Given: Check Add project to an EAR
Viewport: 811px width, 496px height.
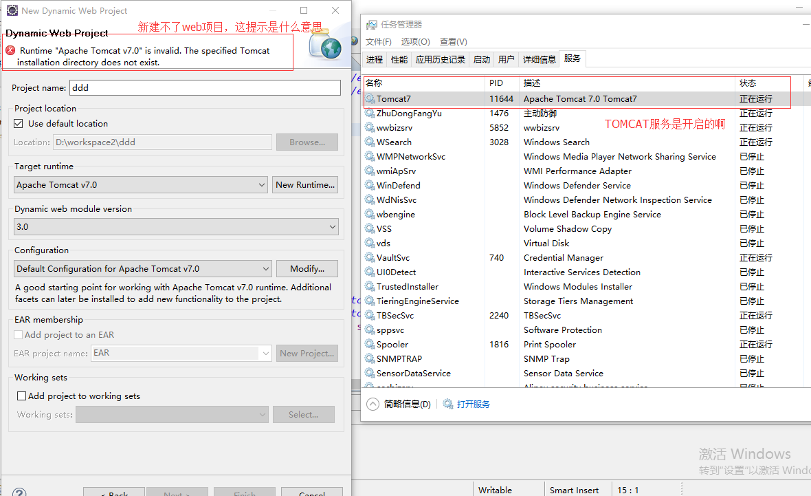Looking at the screenshot, I should click(x=19, y=335).
